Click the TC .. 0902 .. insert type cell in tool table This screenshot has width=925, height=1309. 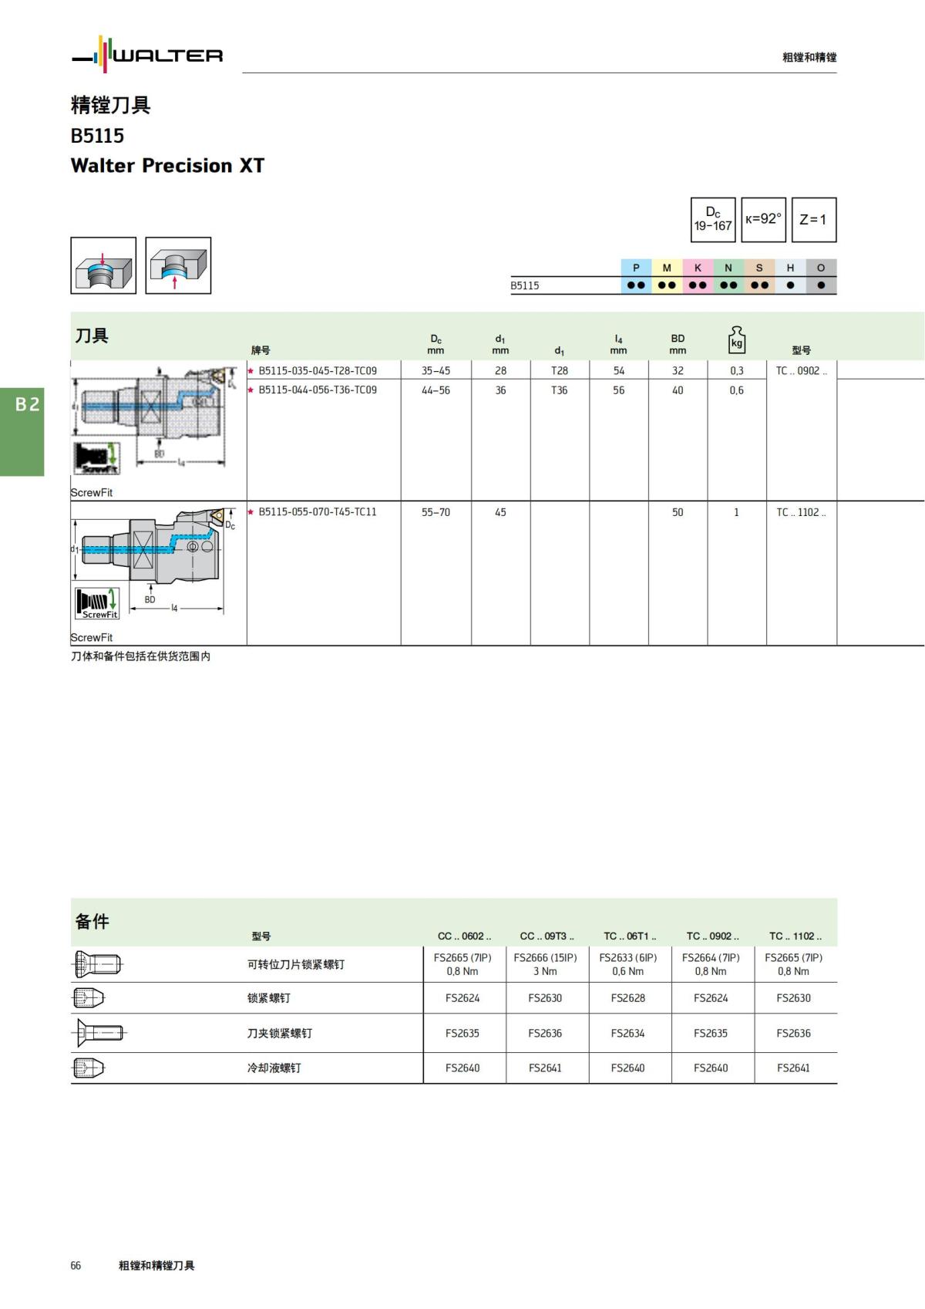pyautogui.click(x=802, y=371)
